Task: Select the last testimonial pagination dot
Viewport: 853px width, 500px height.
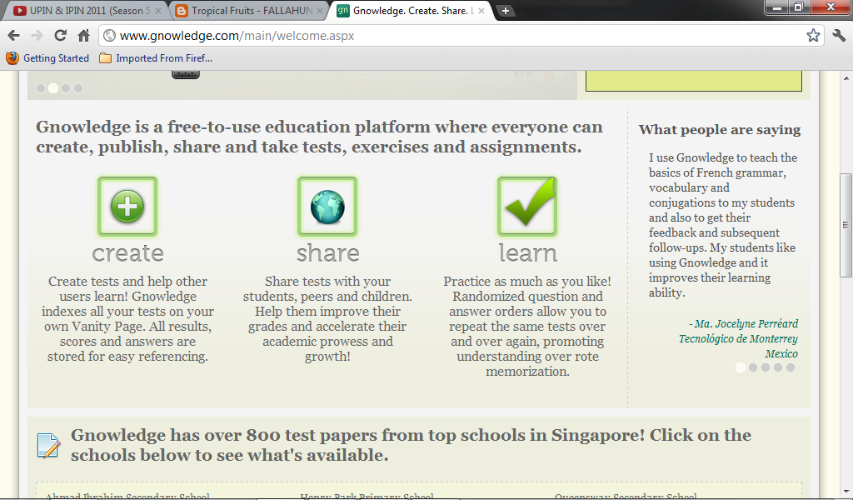Action: [791, 367]
